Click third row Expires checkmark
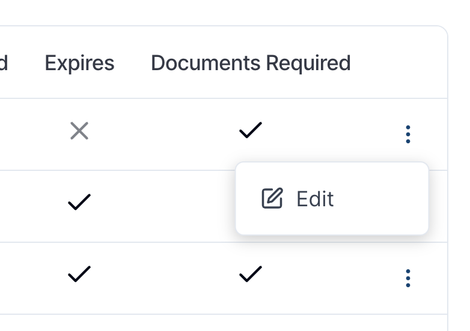470x331 pixels. click(x=79, y=274)
